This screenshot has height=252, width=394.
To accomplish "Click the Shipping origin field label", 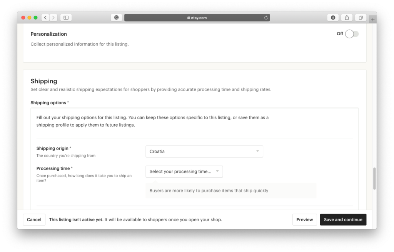I will [x=53, y=148].
